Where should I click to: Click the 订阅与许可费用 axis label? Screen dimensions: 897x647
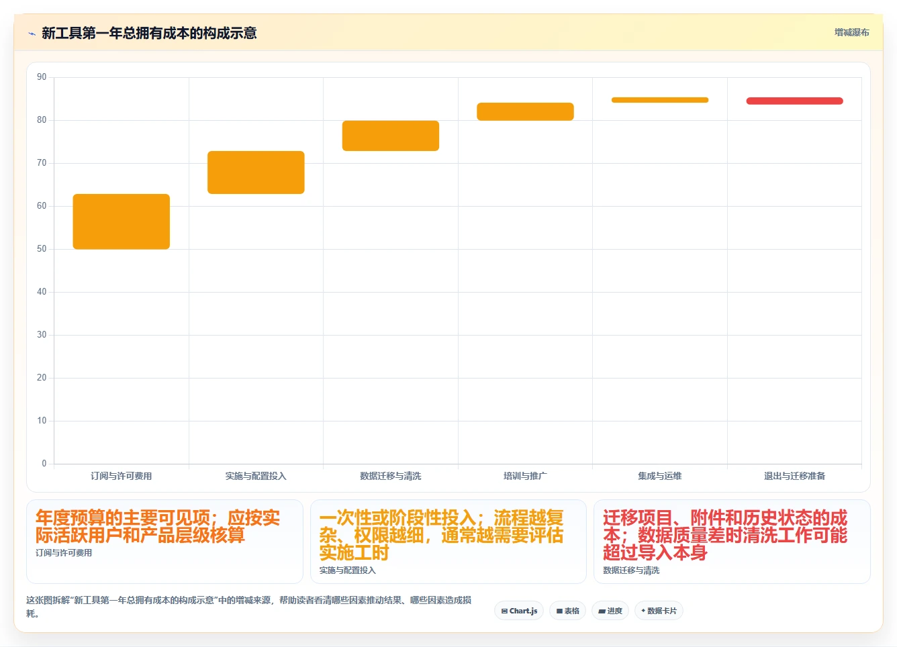[122, 476]
